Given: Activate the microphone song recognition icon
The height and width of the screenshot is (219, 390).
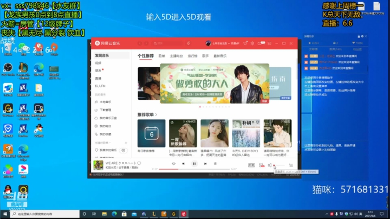Looking at the screenshot, I should [x=188, y=43].
